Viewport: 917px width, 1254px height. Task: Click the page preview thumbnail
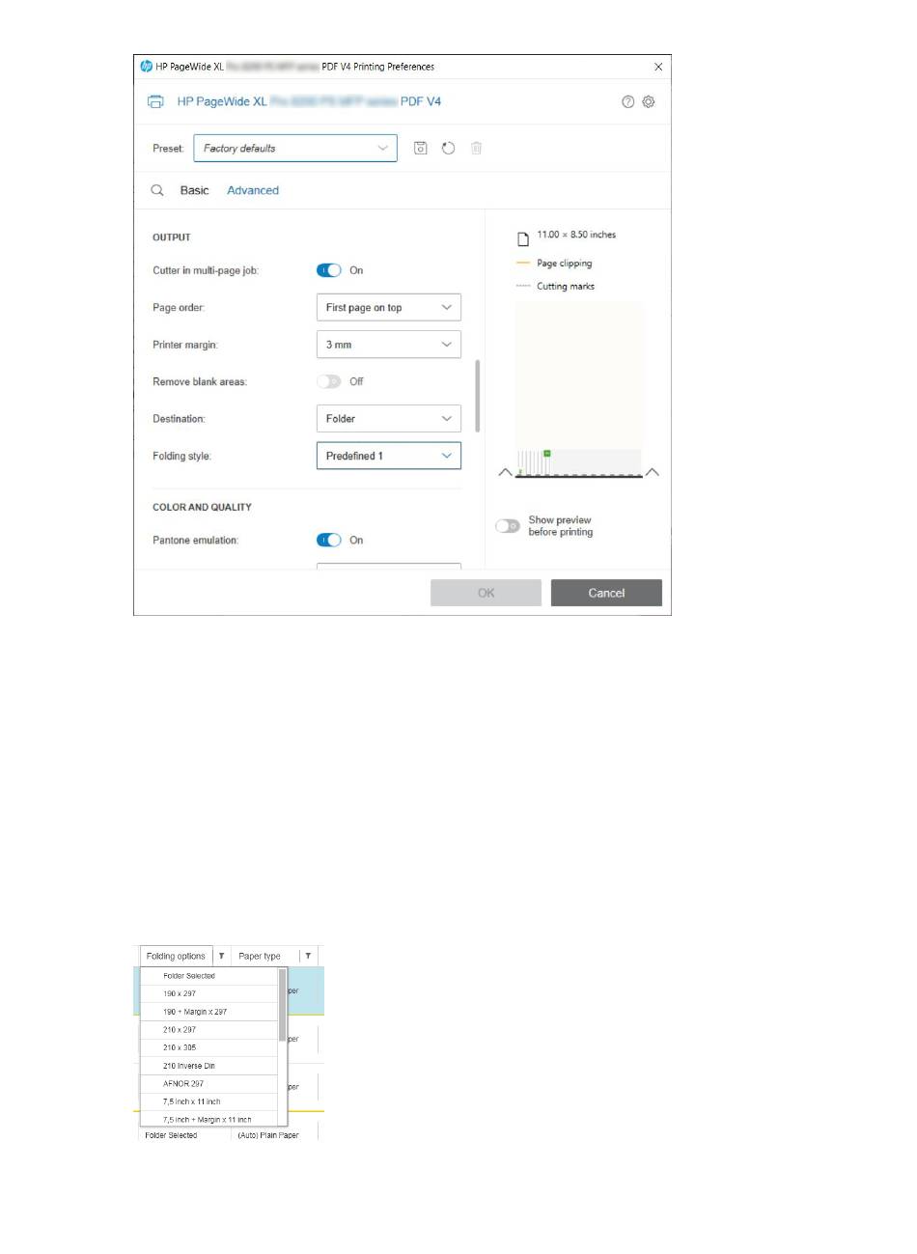coord(579,388)
